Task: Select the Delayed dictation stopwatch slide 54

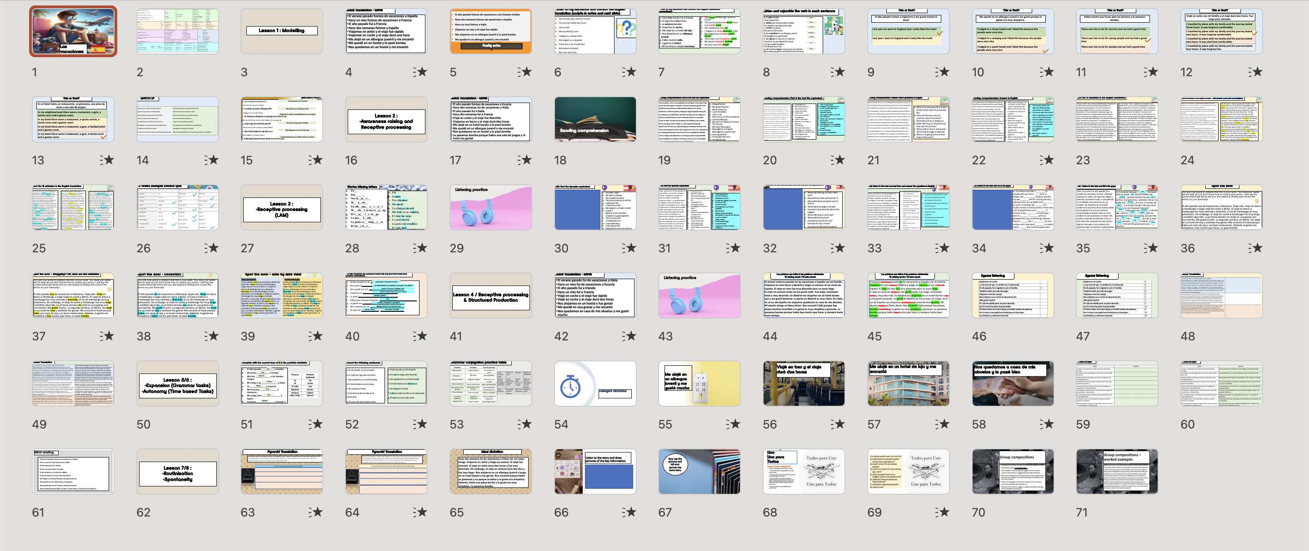Action: pyautogui.click(x=595, y=384)
